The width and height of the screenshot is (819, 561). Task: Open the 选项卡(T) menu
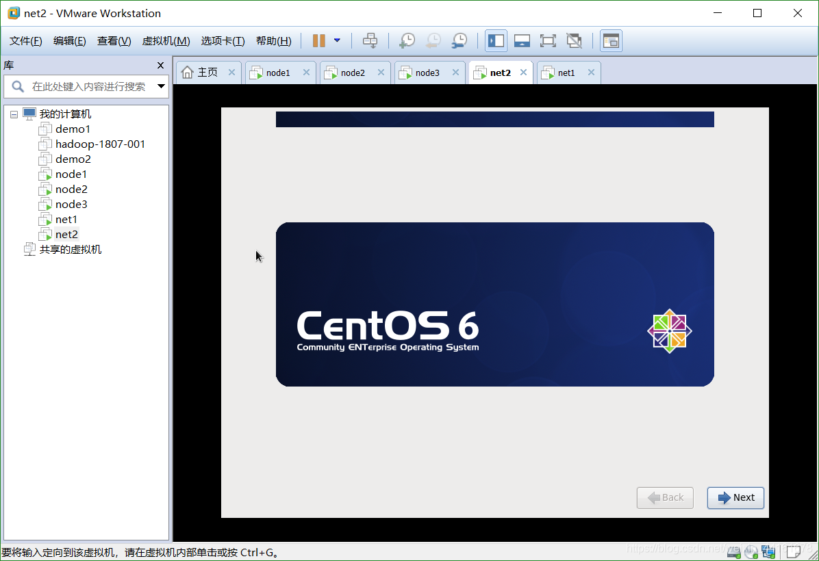click(x=223, y=40)
